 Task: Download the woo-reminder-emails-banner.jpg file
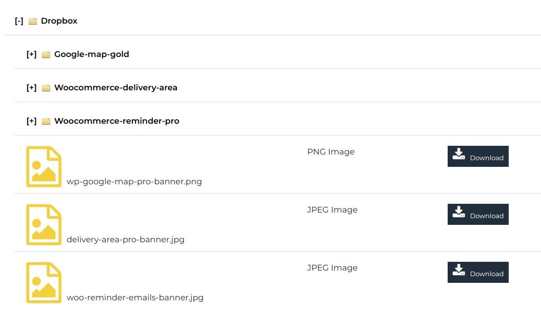click(x=477, y=273)
